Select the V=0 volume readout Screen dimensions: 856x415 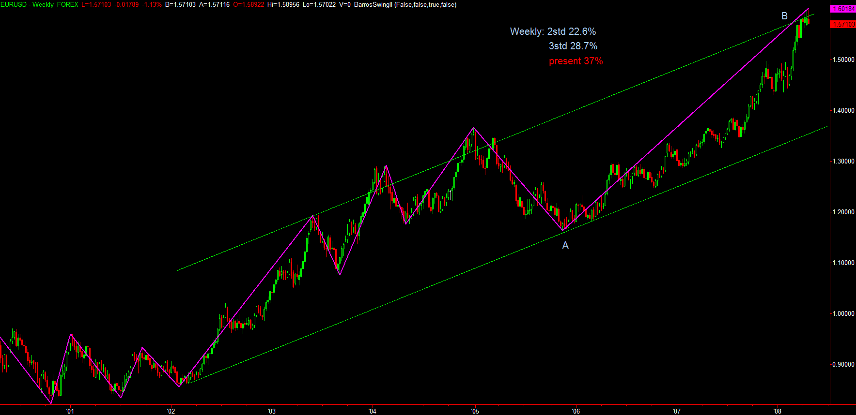pos(344,5)
